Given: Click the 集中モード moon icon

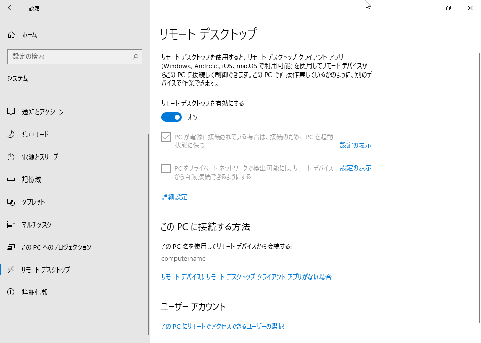Looking at the screenshot, I should coord(11,135).
